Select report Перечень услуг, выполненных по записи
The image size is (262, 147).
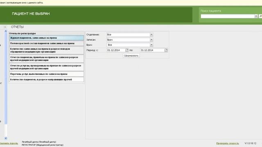click(x=46, y=74)
